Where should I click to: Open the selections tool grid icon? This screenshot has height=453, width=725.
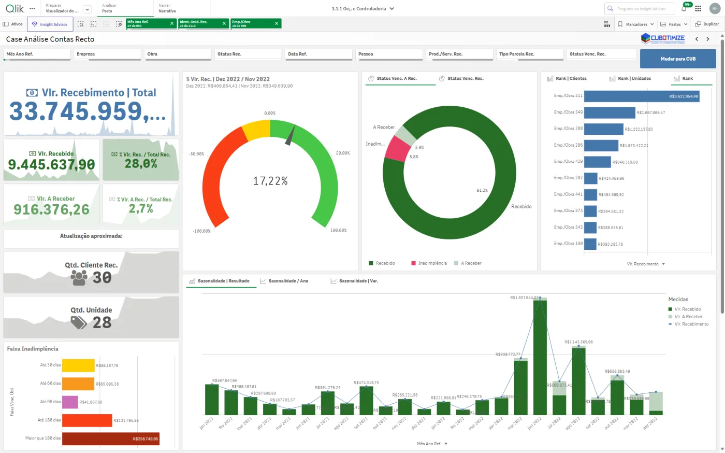(x=607, y=24)
